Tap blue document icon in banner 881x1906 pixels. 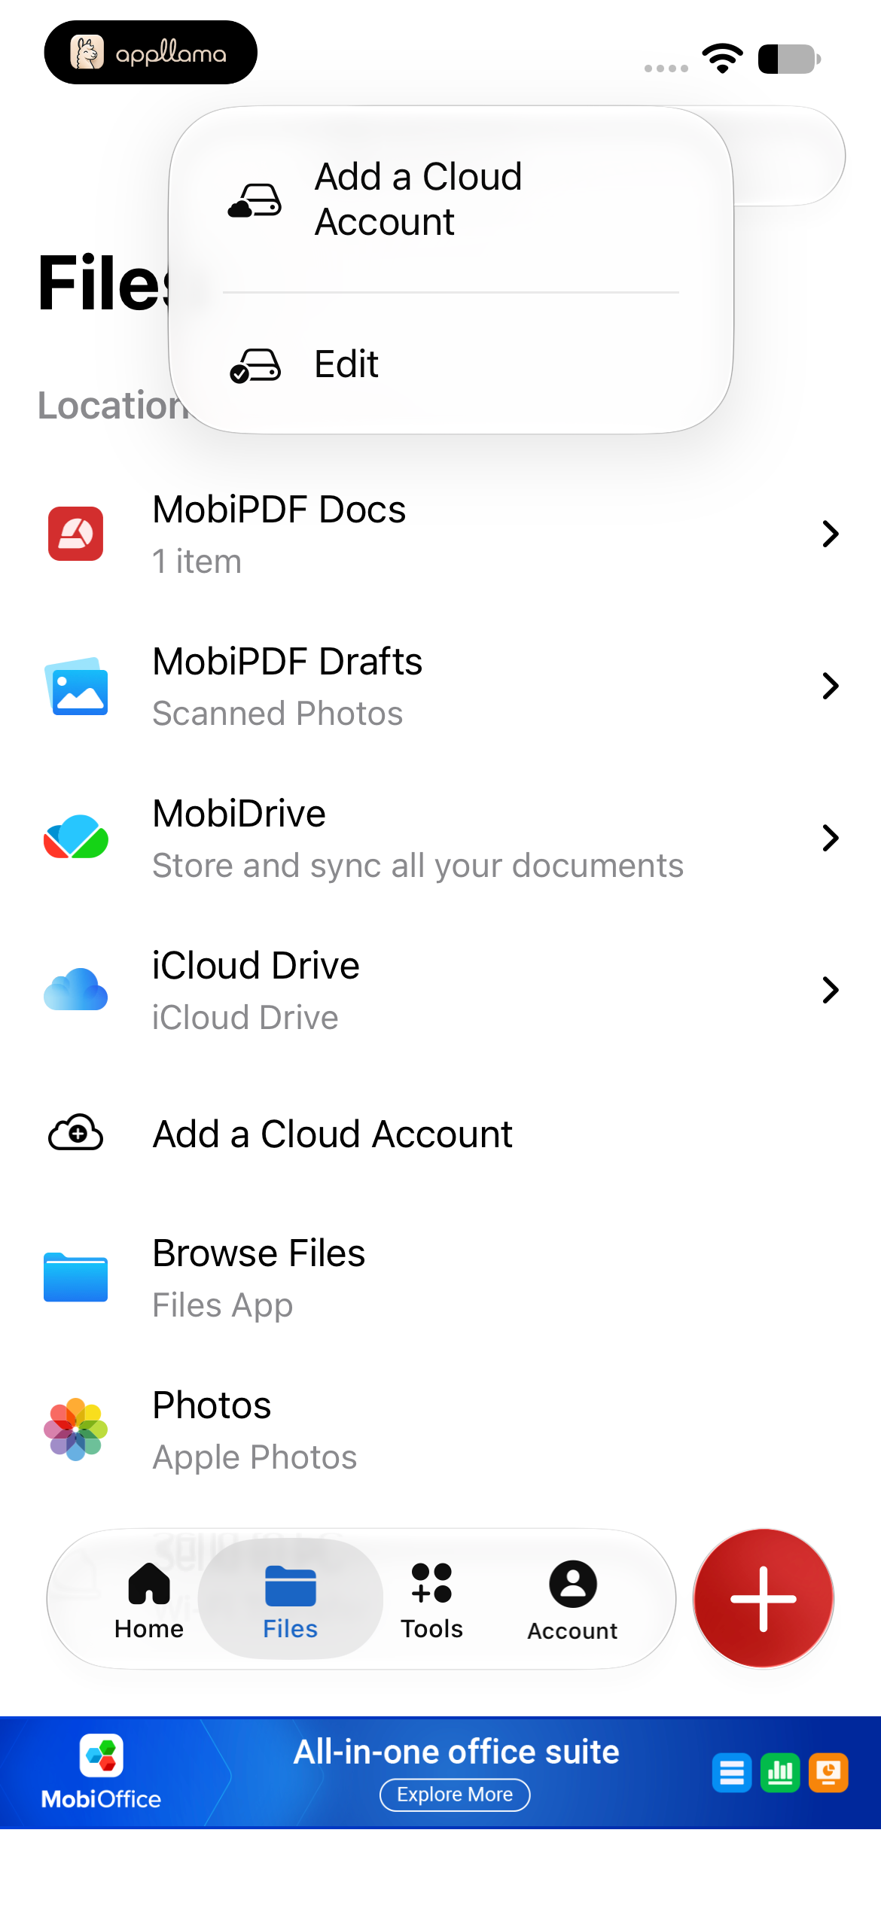point(732,1773)
